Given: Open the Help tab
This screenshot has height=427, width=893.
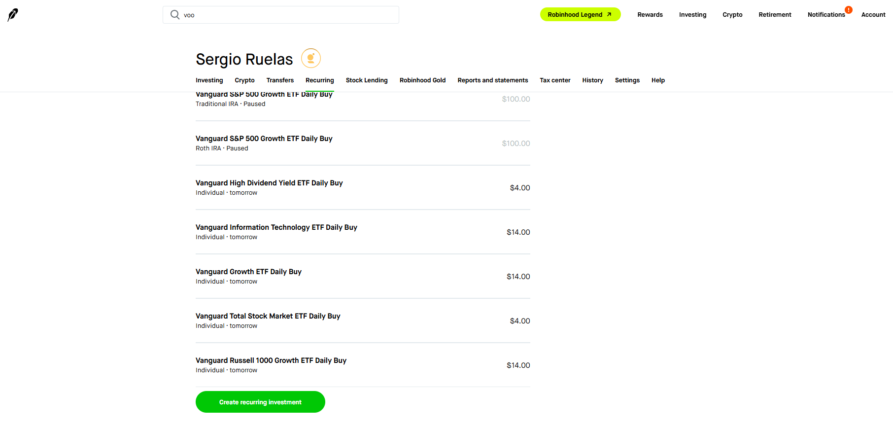Looking at the screenshot, I should pos(658,80).
